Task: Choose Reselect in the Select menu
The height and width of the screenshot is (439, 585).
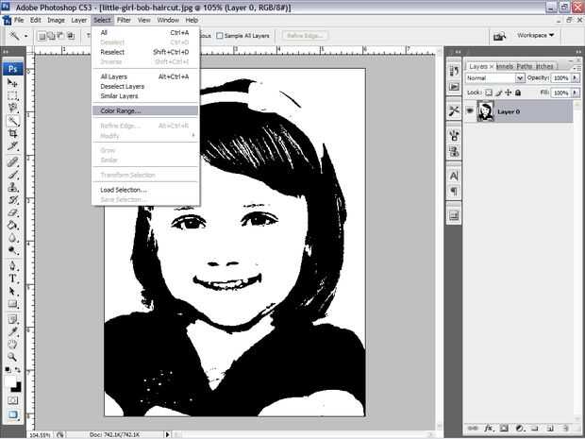Action: click(x=145, y=52)
